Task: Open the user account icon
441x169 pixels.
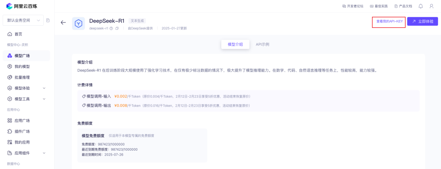Action: click(432, 6)
